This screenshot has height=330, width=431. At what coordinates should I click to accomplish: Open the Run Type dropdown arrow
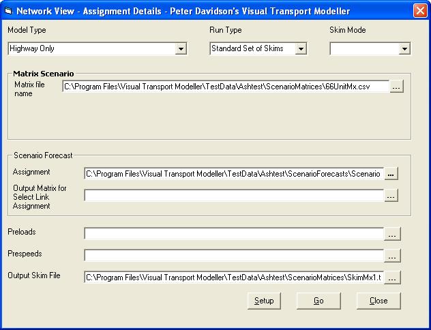[x=301, y=48]
